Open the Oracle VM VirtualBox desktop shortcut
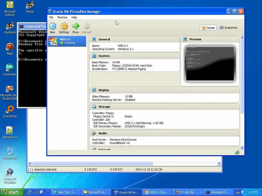Screen dimensions: 262x196 pos(10,176)
